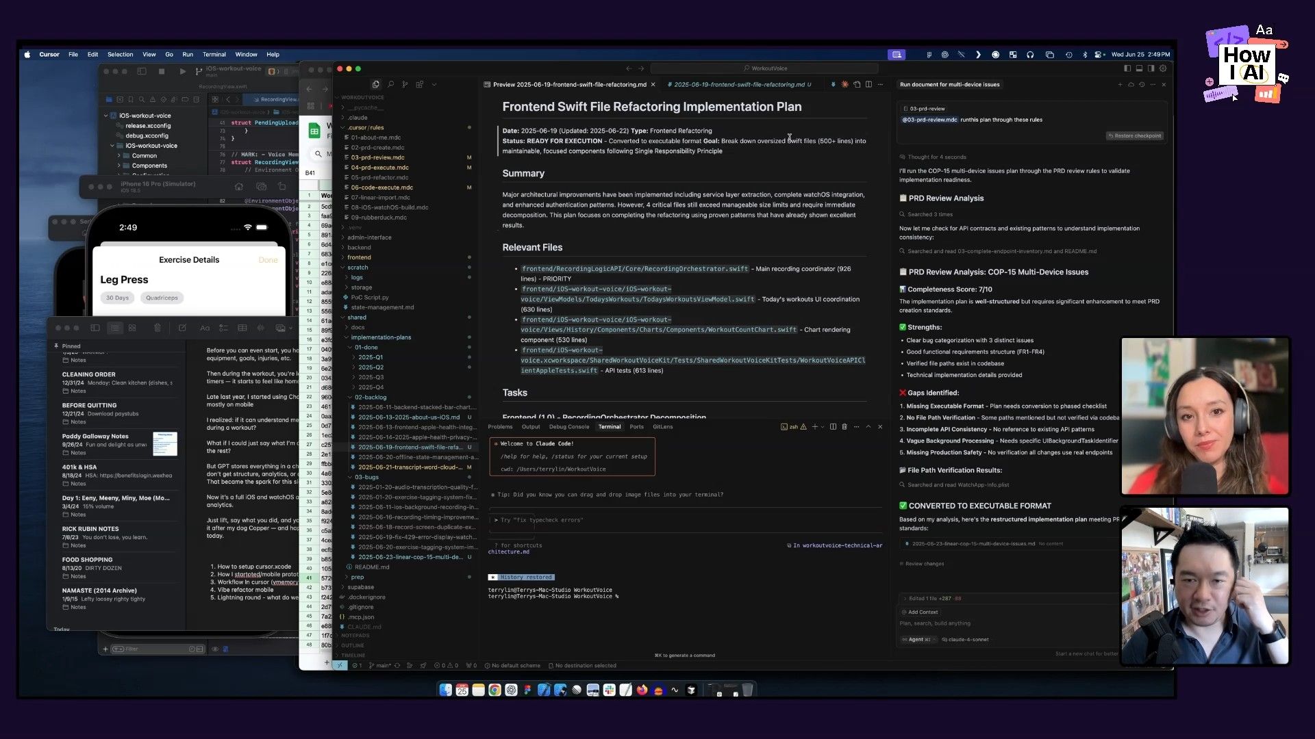Toggle the bottom panel layout icon
The image size is (1315, 739).
pyautogui.click(x=1139, y=68)
